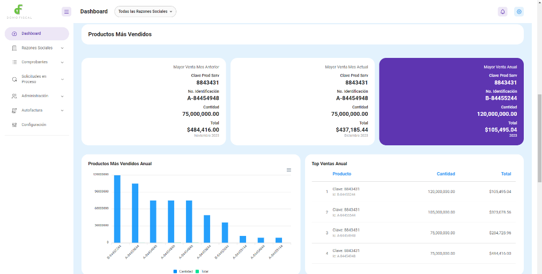Open Comprobantes menu item
This screenshot has height=274, width=542.
point(37,62)
